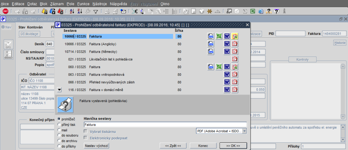
Task: Open the Nápověda menu
Action: click(x=119, y=4)
